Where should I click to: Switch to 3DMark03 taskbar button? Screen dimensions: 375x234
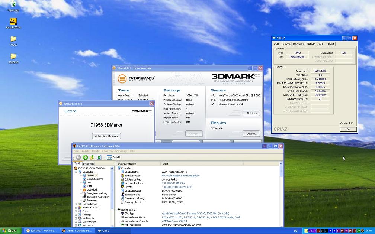(x=41, y=231)
